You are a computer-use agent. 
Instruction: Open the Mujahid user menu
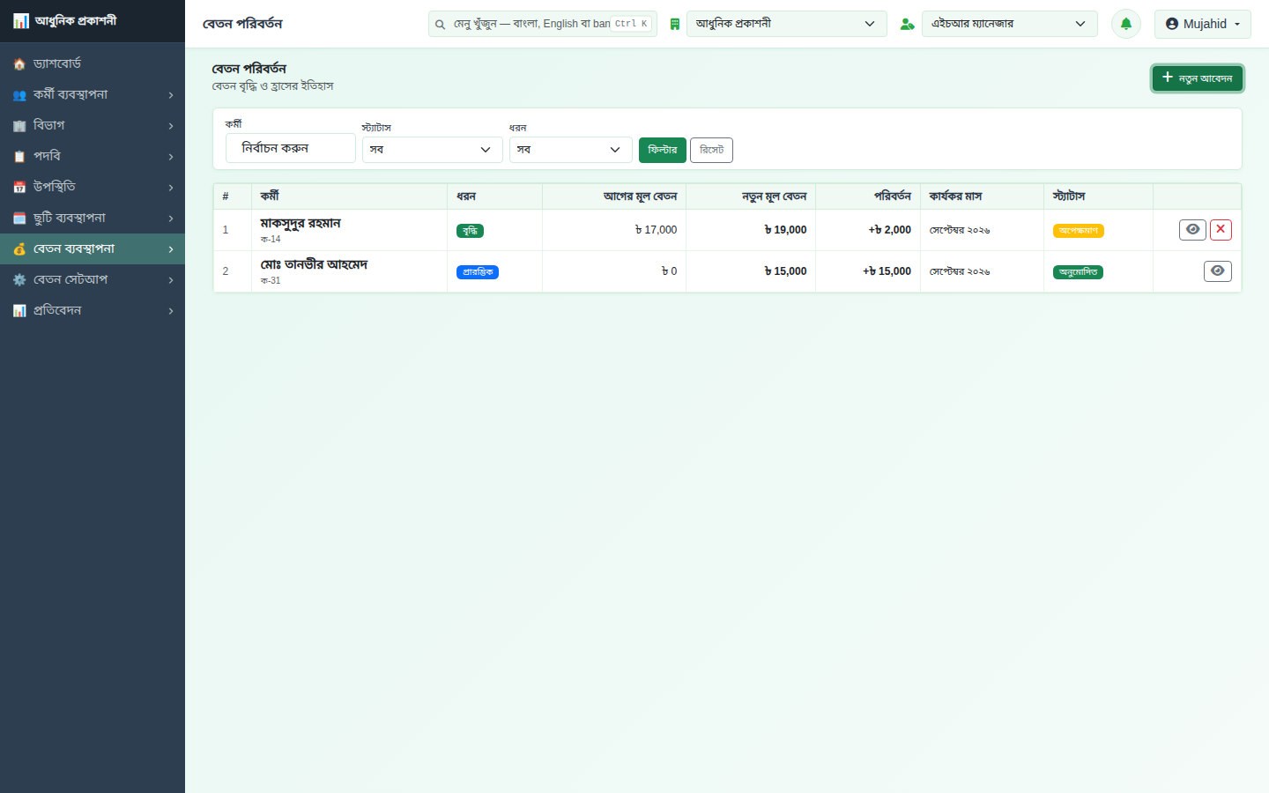(x=1202, y=24)
